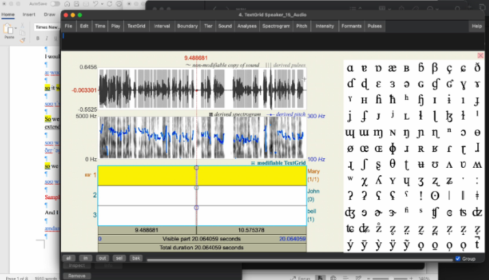The image size is (489, 280).
Task: Close the IPA chart with red X
Action: [480, 56]
